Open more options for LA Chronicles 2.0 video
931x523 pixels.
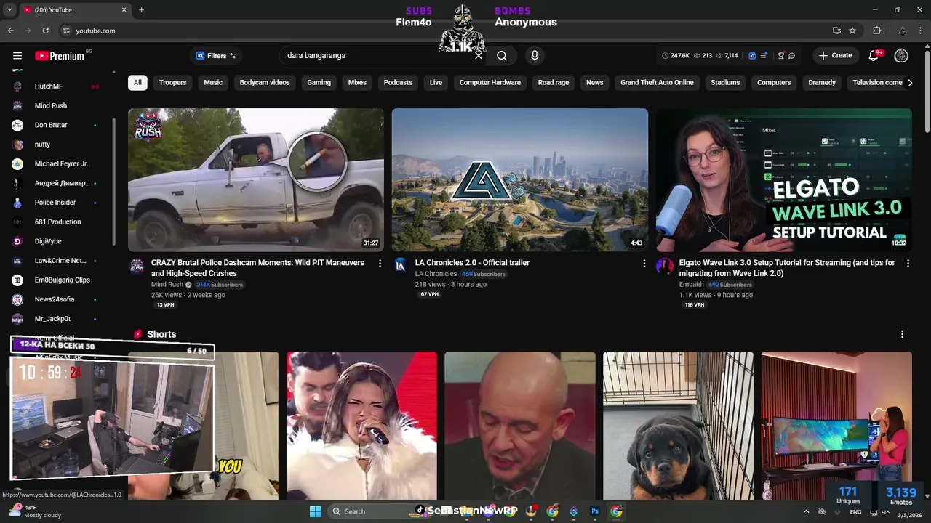[644, 264]
